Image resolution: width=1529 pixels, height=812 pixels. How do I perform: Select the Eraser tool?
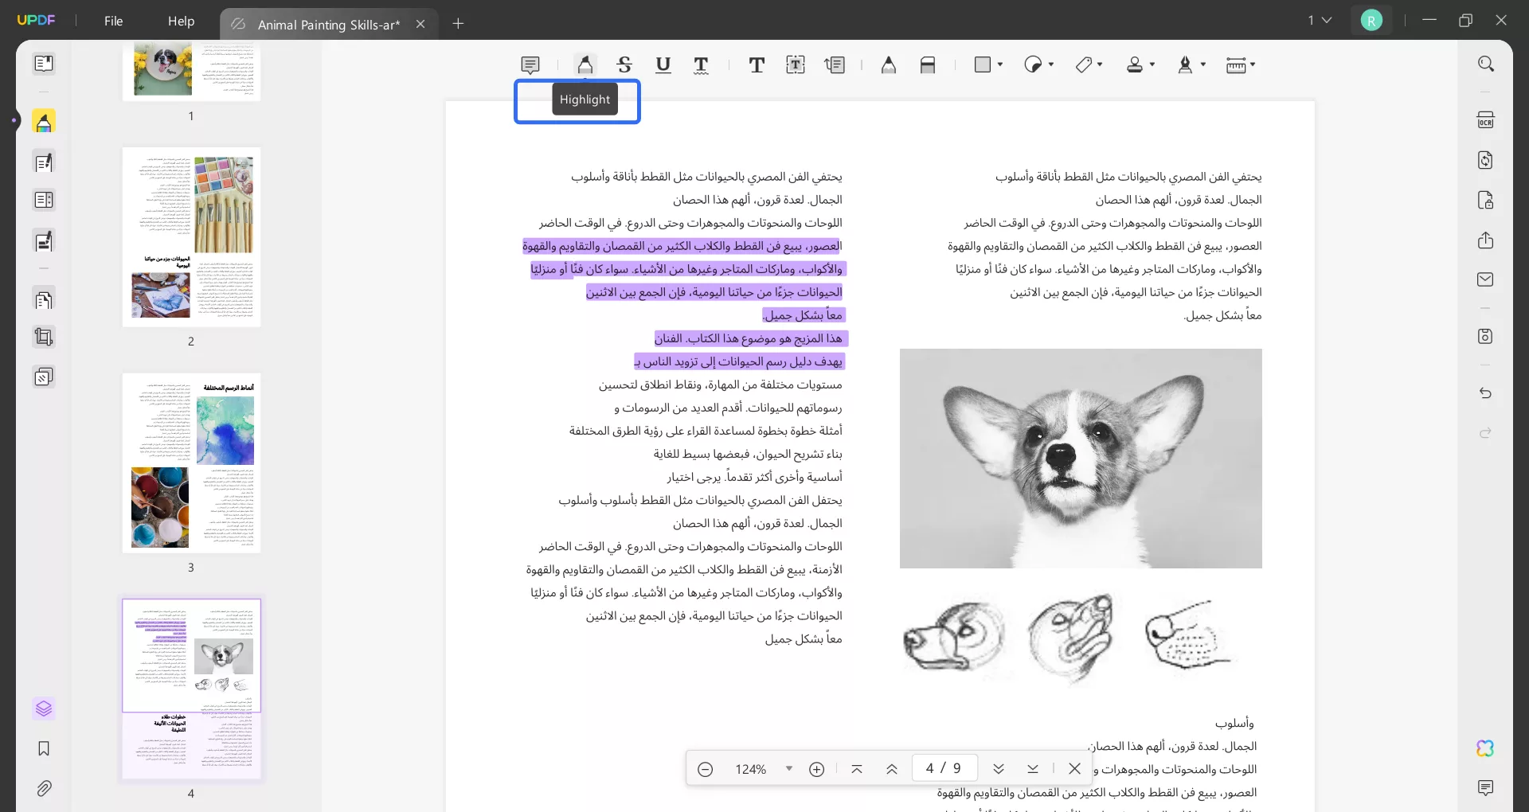[928, 64]
